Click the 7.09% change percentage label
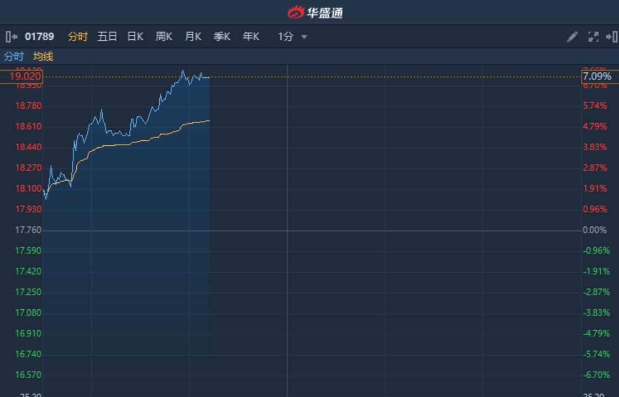The width and height of the screenshot is (619, 397). tap(597, 77)
